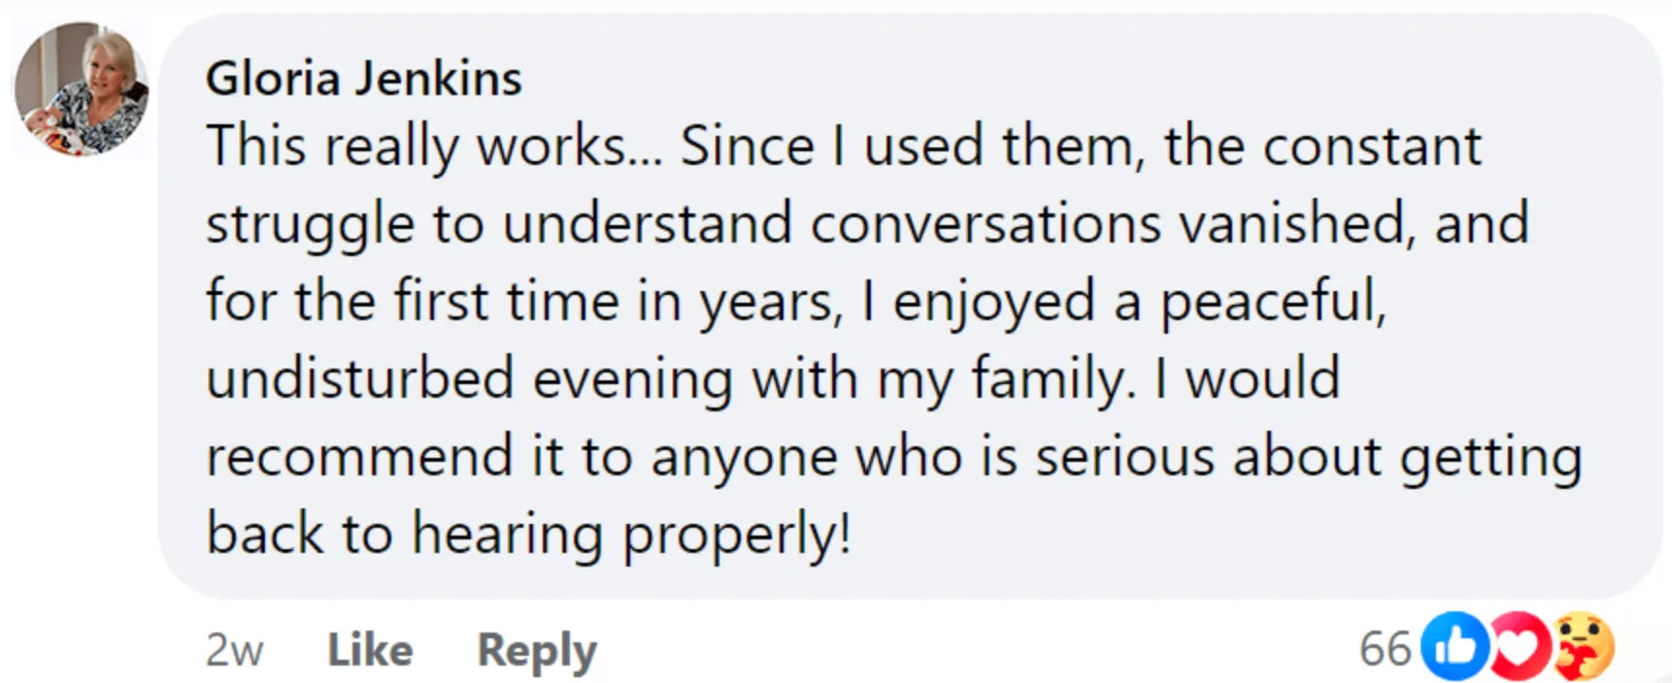Like Gloria Jenkins' comment
Screen dimensions: 1672x683
[x=370, y=650]
